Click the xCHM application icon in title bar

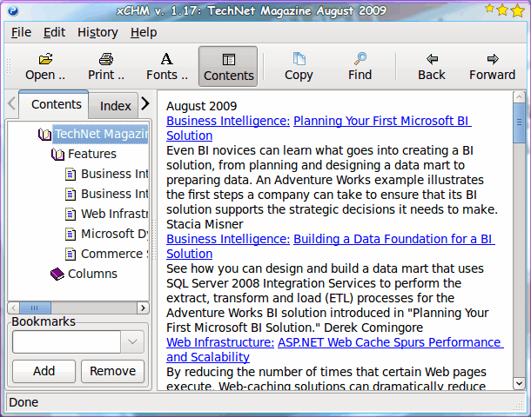pos(12,10)
